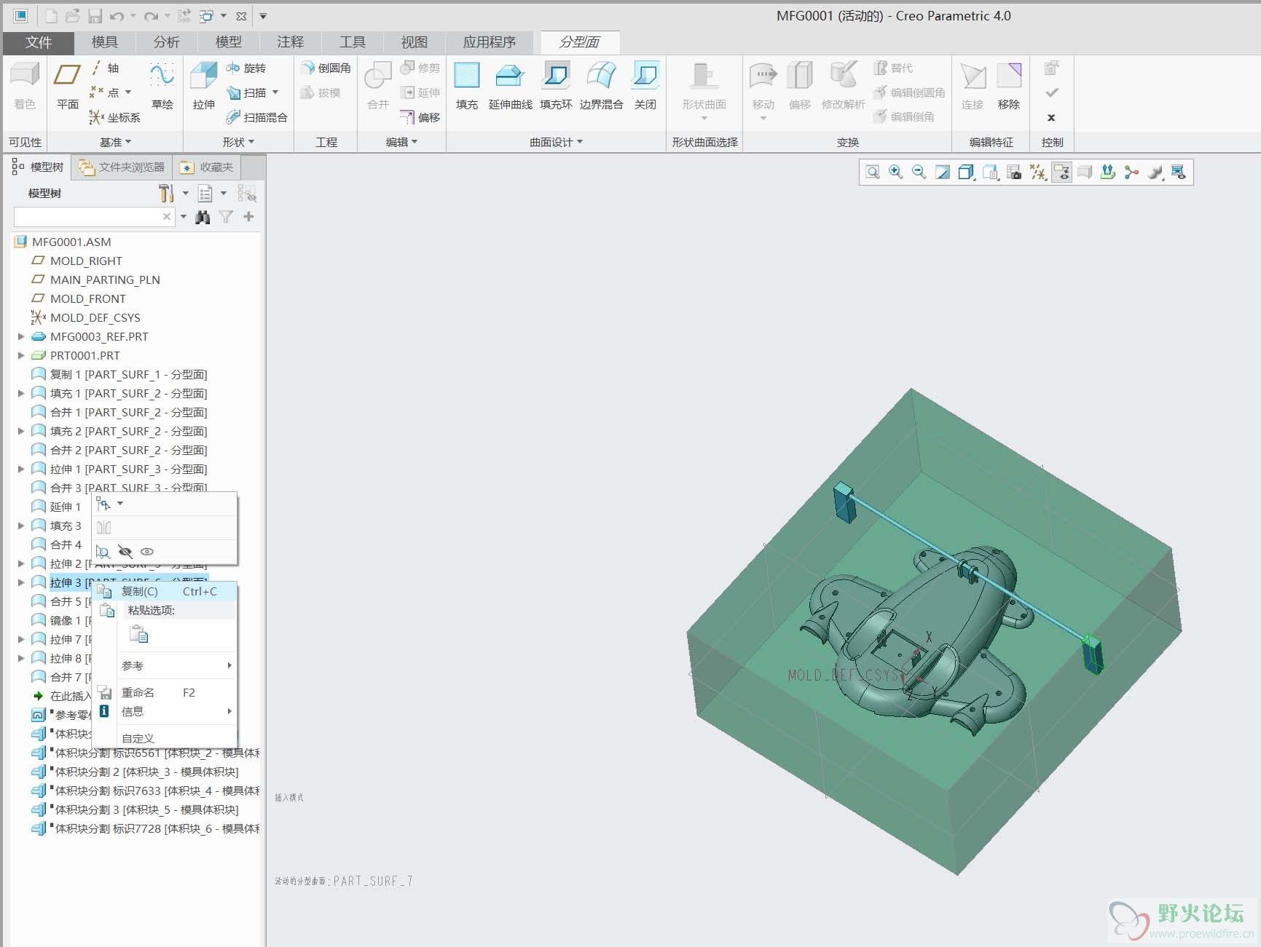Toggle the model tree filter funnel icon
1261x947 pixels.
226,217
